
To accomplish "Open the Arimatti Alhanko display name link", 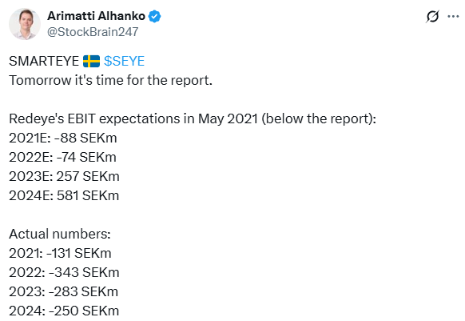I will 96,16.
